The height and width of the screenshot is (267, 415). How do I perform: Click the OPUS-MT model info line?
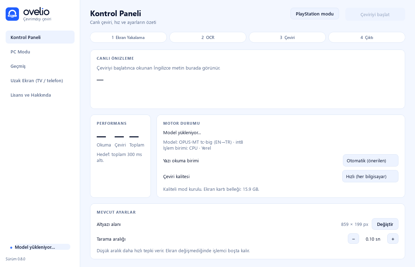(203, 142)
